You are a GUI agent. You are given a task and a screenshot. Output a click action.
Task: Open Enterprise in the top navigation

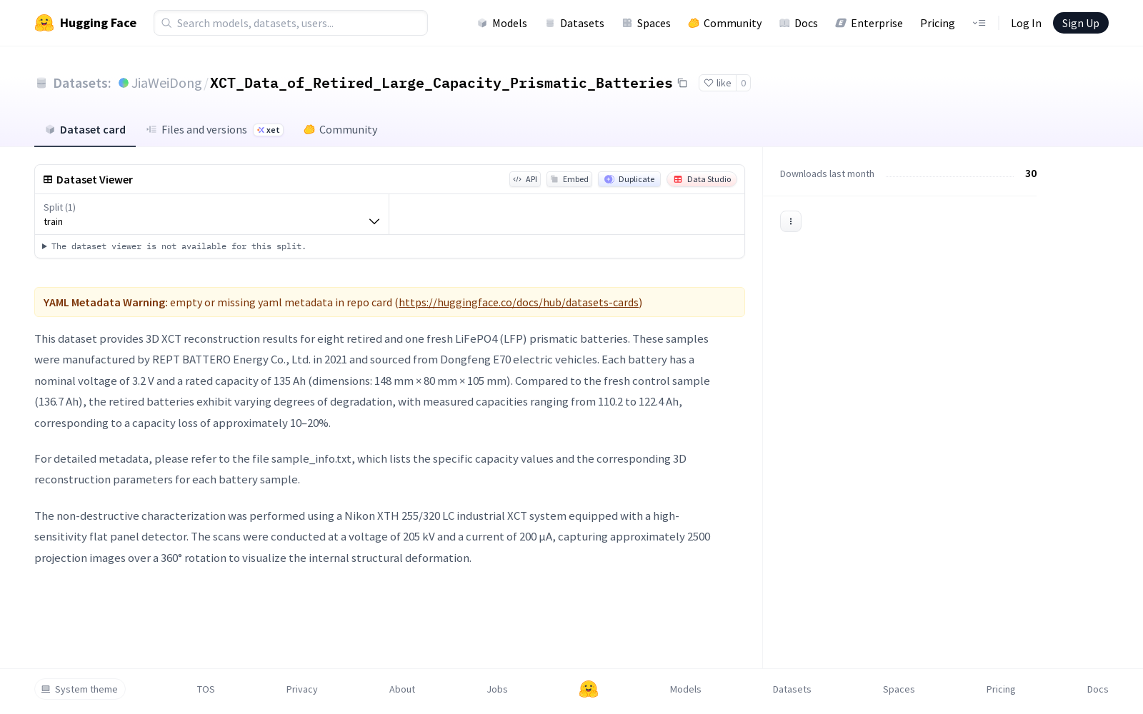coord(869,23)
